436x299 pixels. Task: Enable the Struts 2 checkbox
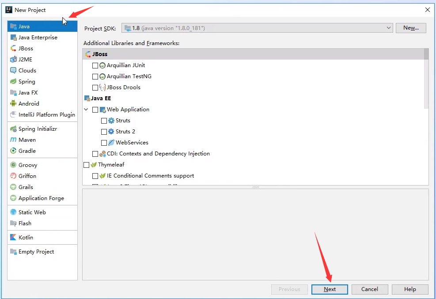tap(104, 132)
